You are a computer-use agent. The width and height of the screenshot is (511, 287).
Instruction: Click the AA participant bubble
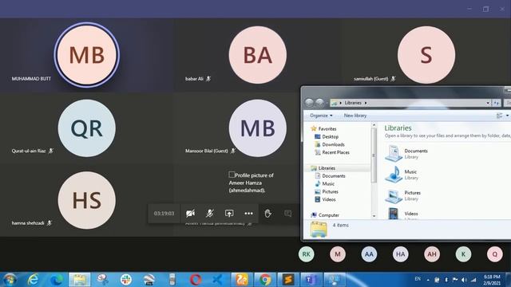click(x=369, y=254)
